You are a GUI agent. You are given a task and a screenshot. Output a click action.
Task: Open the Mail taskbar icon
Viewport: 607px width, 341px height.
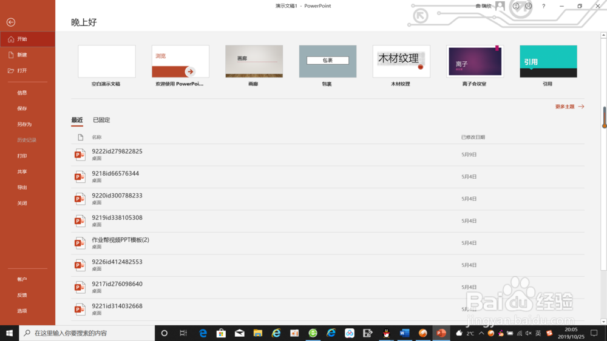tap(240, 333)
